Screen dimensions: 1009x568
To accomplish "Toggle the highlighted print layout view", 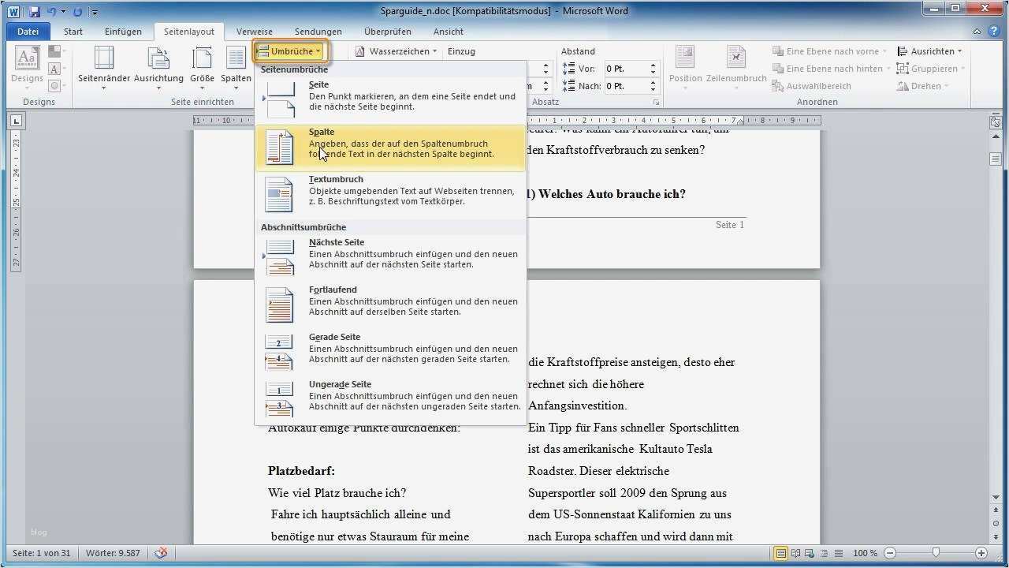I will point(779,553).
